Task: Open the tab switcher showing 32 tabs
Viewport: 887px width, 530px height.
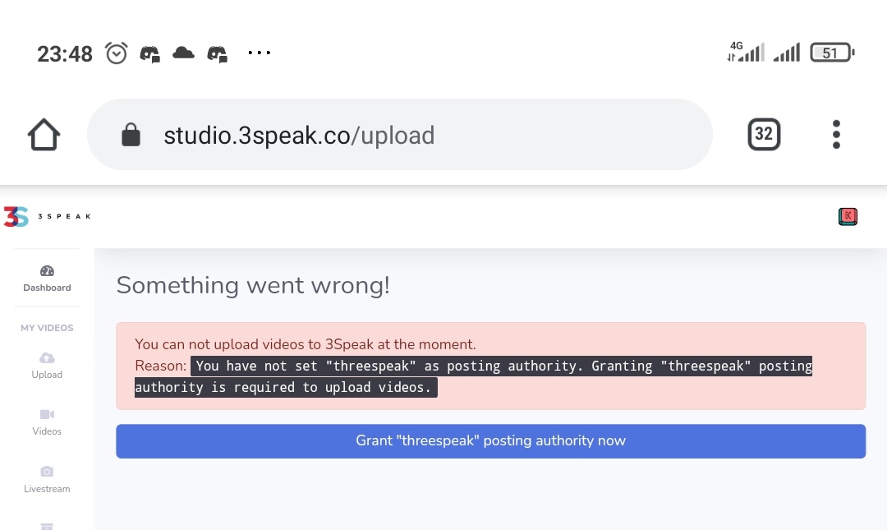Action: [764, 134]
